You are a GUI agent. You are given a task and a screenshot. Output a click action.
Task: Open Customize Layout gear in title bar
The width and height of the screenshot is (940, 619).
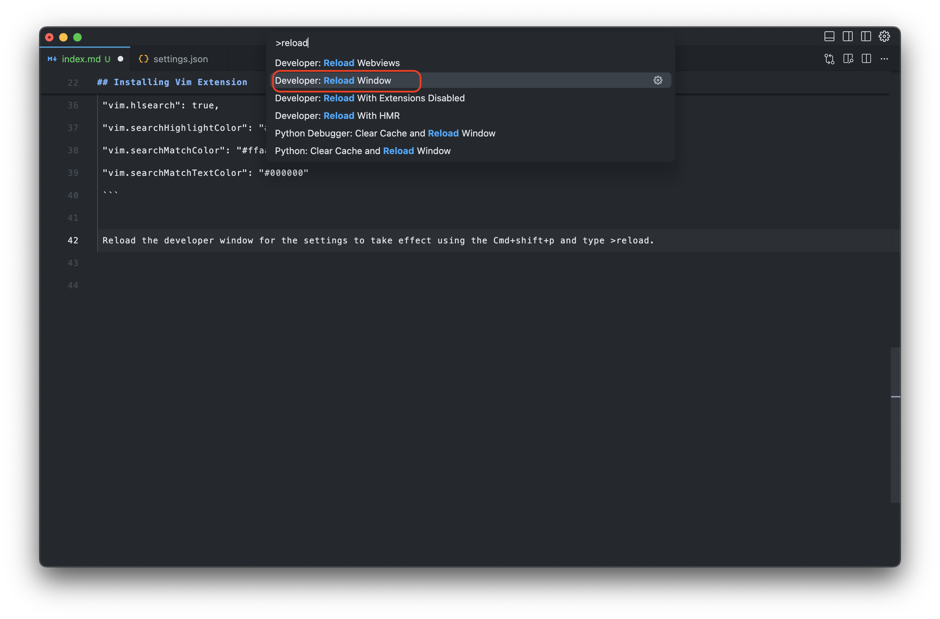884,36
